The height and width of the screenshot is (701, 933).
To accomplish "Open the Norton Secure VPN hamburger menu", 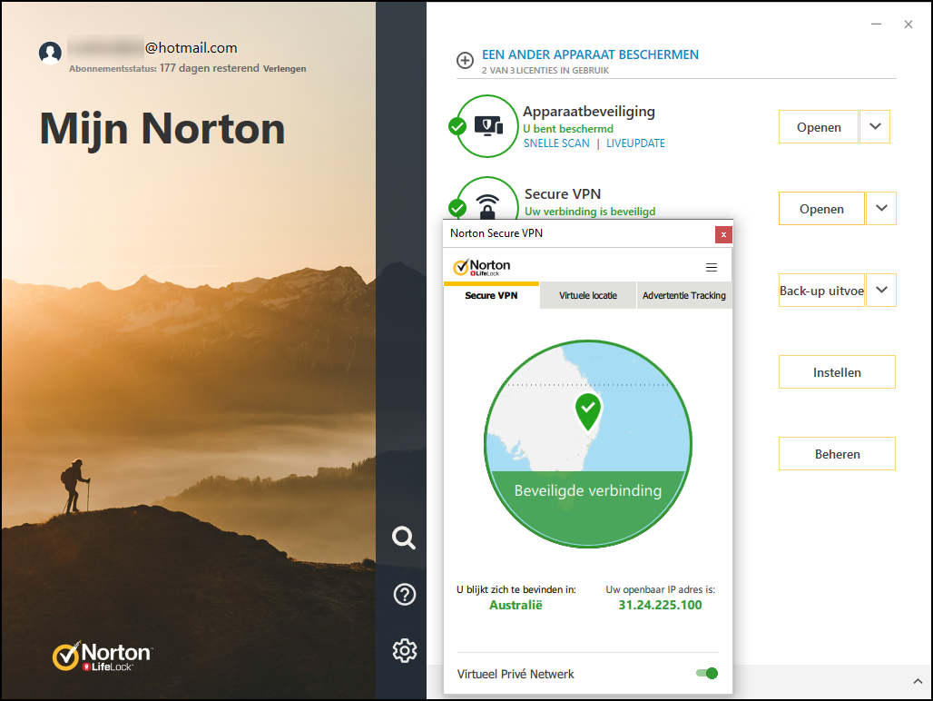I will pyautogui.click(x=712, y=267).
